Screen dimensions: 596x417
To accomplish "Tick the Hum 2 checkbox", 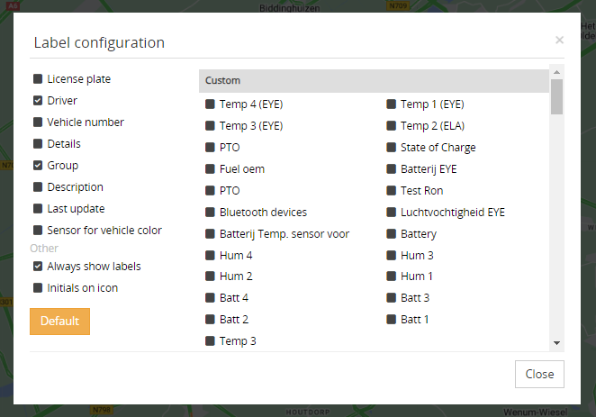I will coord(210,276).
